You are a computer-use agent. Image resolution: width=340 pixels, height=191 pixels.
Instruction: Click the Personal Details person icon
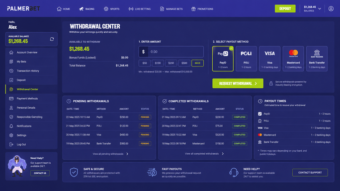pyautogui.click(x=11, y=108)
